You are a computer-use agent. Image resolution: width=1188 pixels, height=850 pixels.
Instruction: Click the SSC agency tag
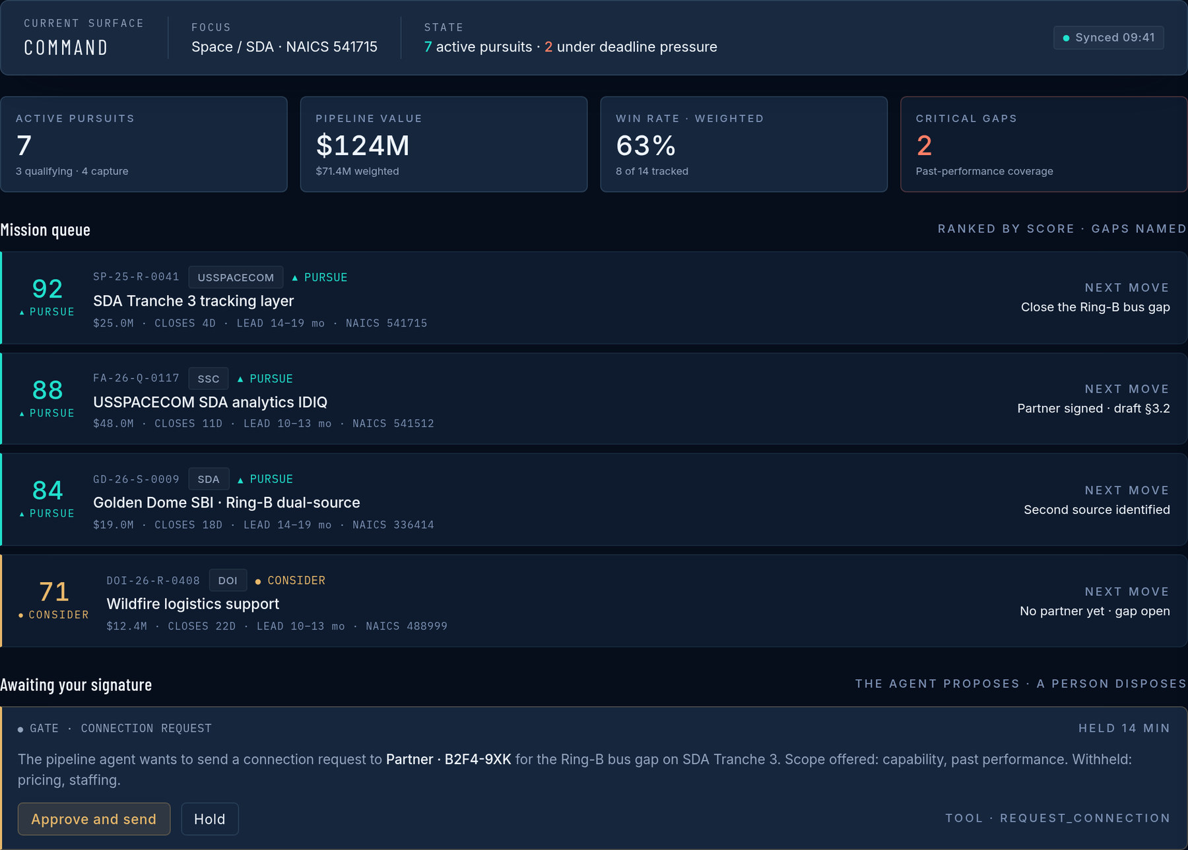pyautogui.click(x=209, y=379)
